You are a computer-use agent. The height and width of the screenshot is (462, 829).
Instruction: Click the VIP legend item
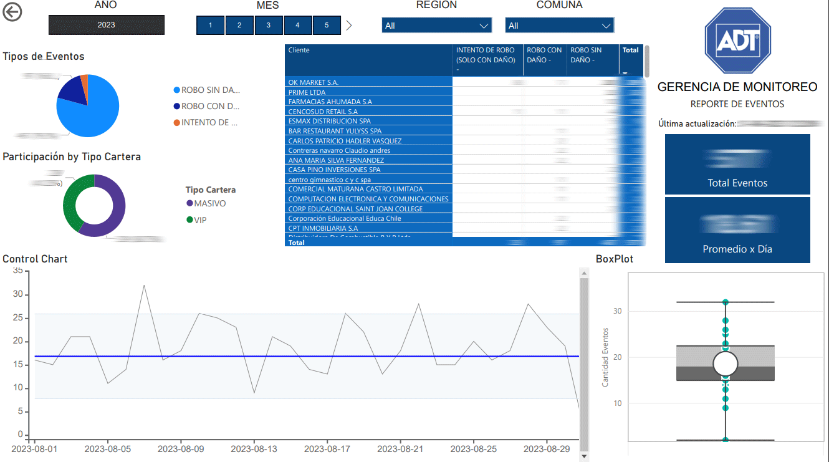[x=196, y=219]
